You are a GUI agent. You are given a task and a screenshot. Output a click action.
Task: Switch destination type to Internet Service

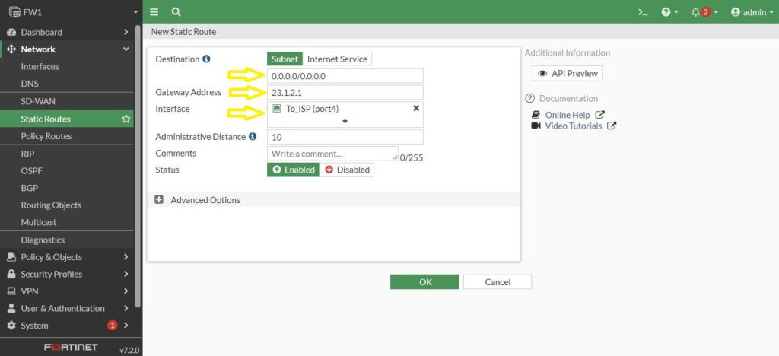pos(337,59)
